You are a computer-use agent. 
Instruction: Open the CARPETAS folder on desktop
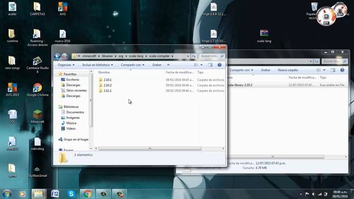click(x=38, y=9)
